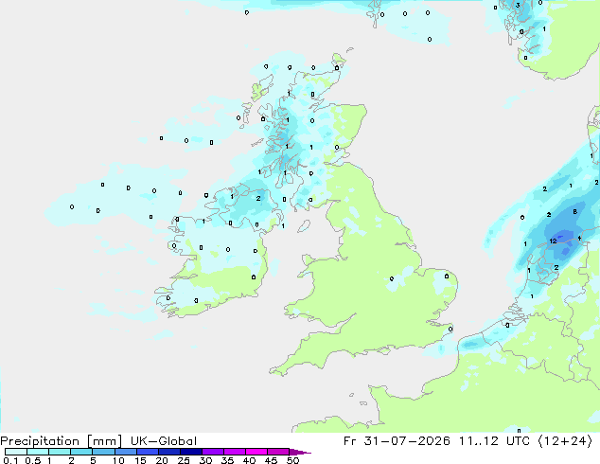Select the '15' scale label
The width and height of the screenshot is (600, 464).
pyautogui.click(x=140, y=460)
